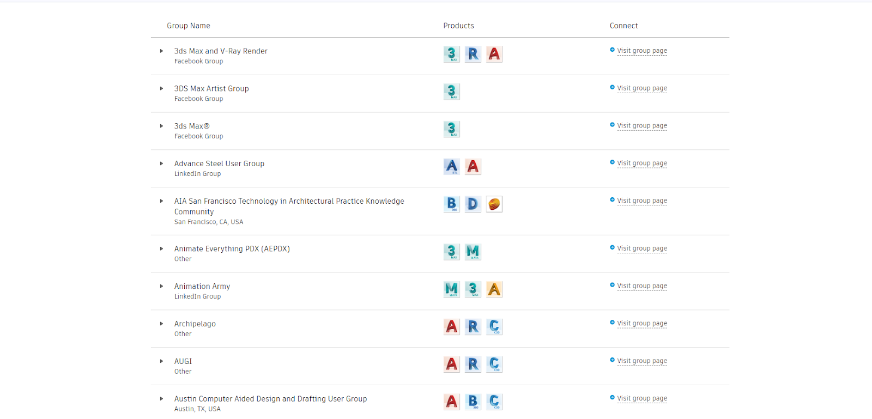Open Visit group page link for 3ds Max®
The width and height of the screenshot is (872, 419).
coord(642,126)
